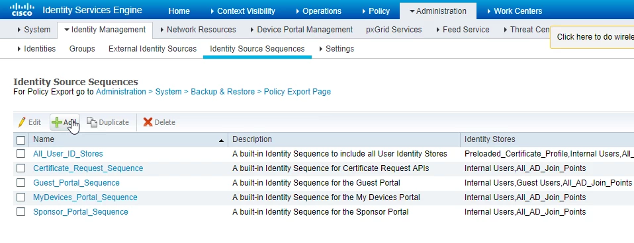
Task: Open the Administration dropdown menu
Action: tap(438, 11)
